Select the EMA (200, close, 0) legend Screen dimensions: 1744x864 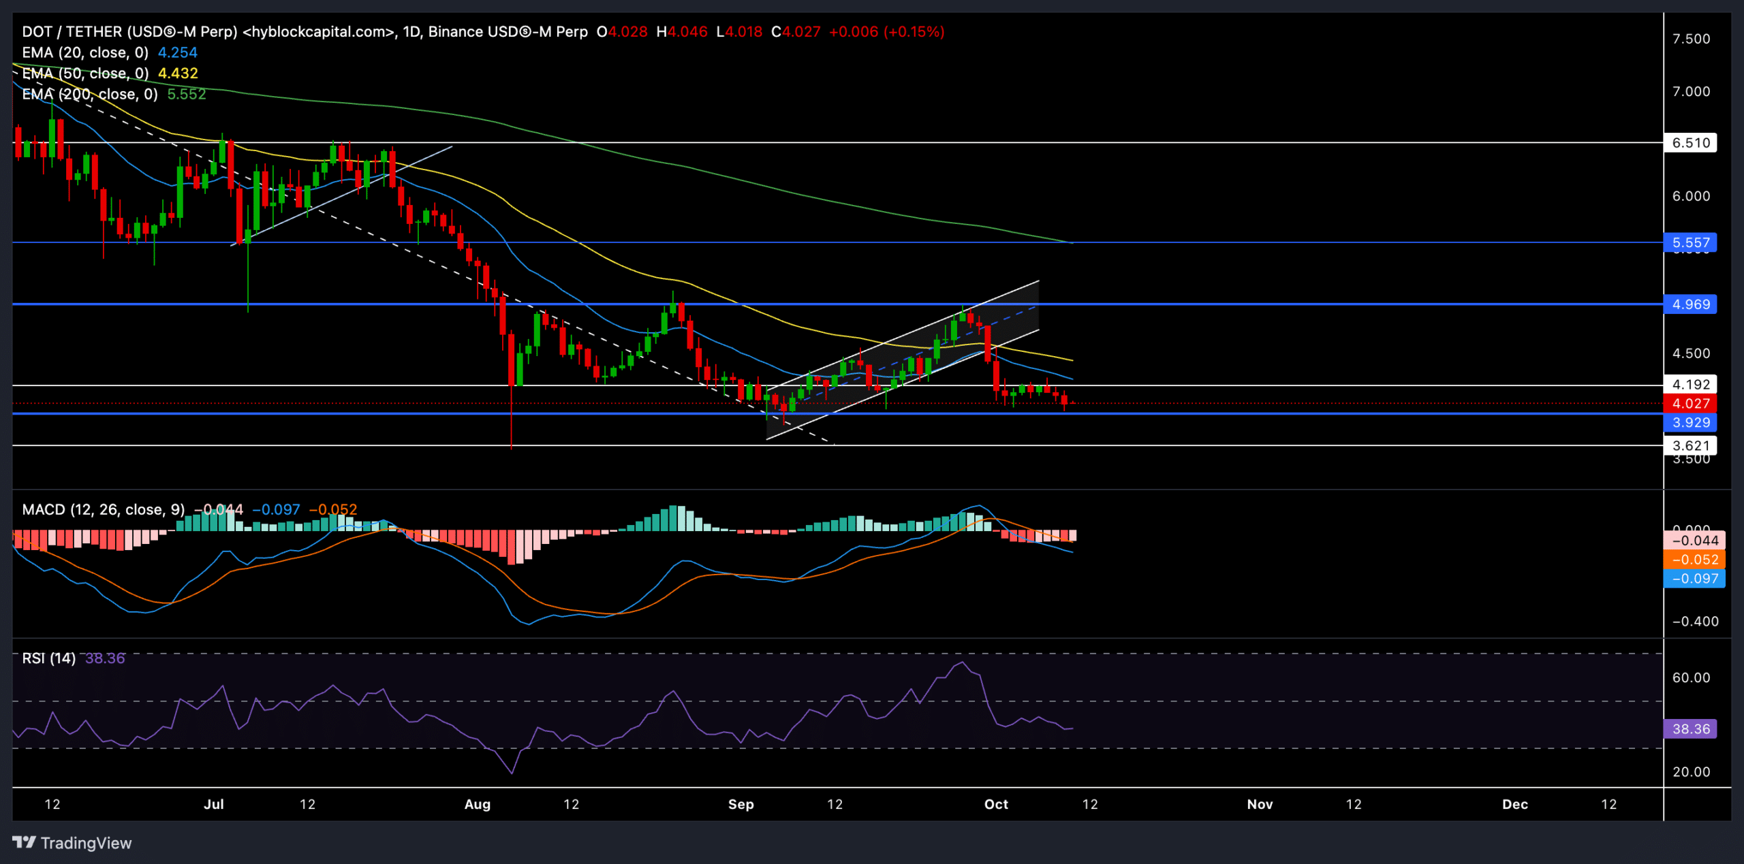[x=89, y=94]
